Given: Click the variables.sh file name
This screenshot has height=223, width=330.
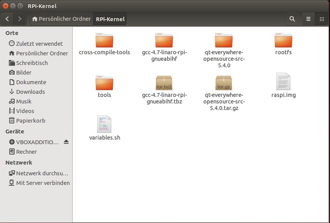Looking at the screenshot, I should click(105, 138).
